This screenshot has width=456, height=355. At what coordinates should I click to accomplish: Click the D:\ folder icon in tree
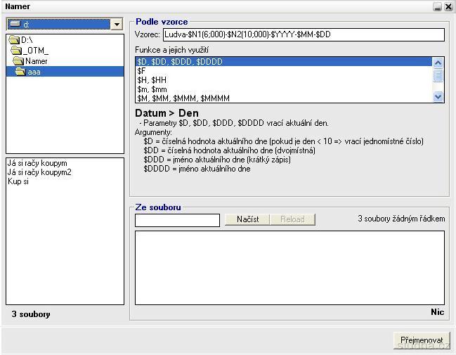pos(14,40)
